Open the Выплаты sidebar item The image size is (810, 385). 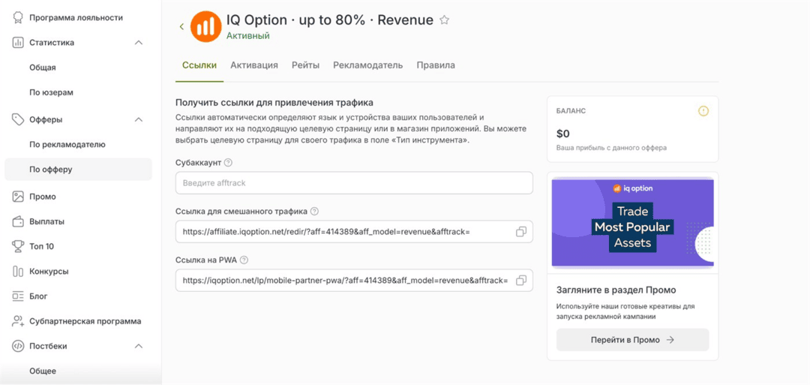point(46,221)
